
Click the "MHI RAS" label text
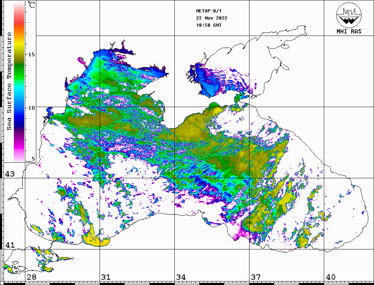[349, 31]
